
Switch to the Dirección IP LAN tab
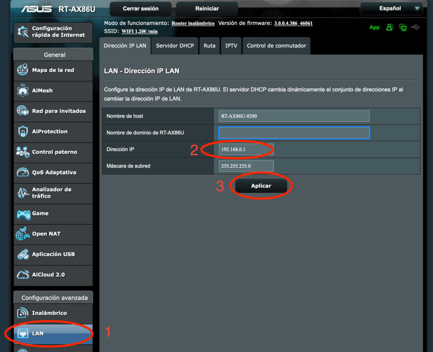(125, 46)
